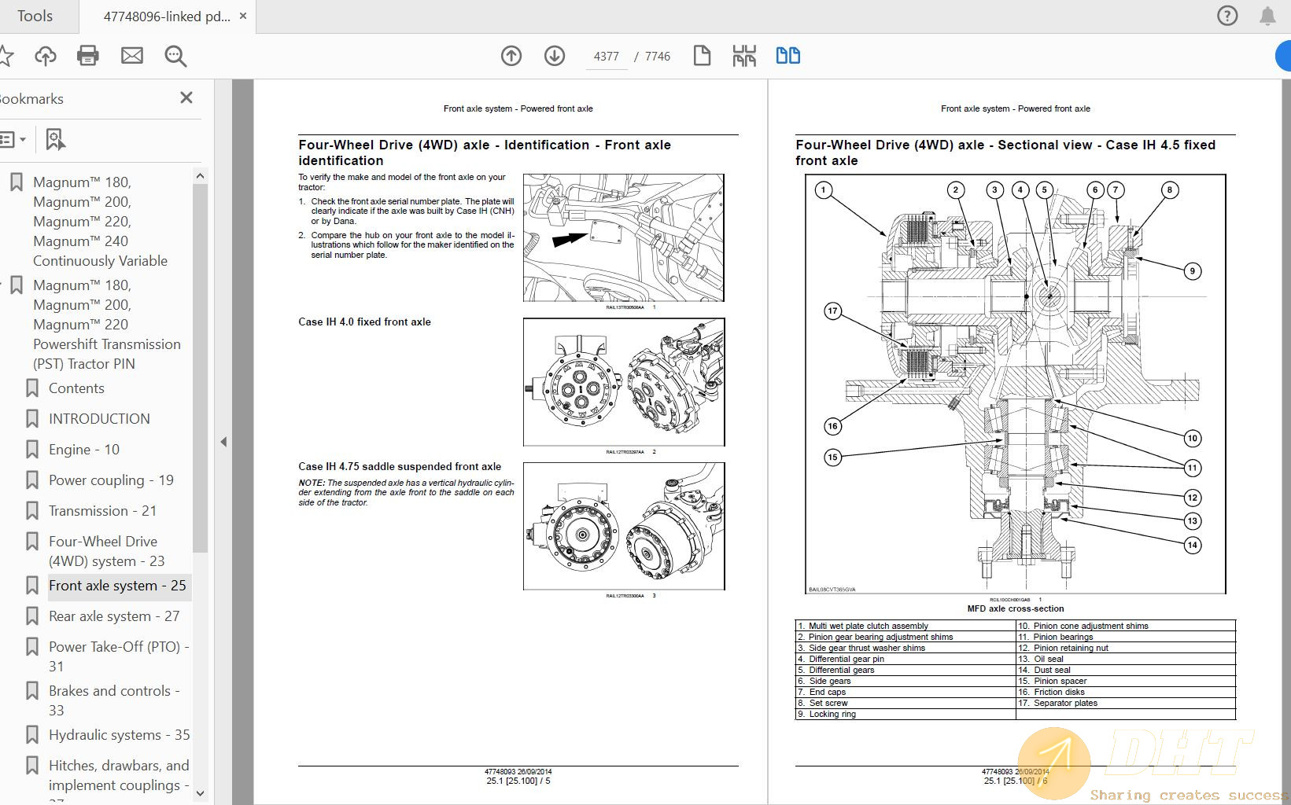Click bookmark scrollbar up arrow
This screenshot has width=1291, height=805.
click(x=200, y=176)
